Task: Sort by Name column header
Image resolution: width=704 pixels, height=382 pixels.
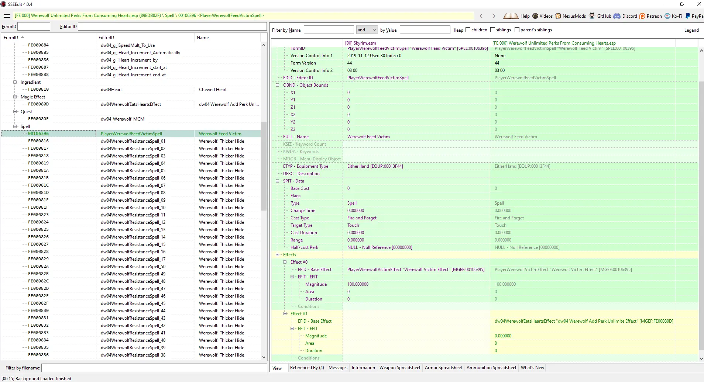Action: 227,38
